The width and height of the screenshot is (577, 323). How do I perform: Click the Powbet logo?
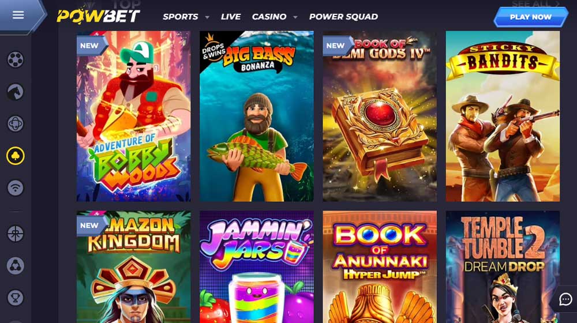(98, 16)
